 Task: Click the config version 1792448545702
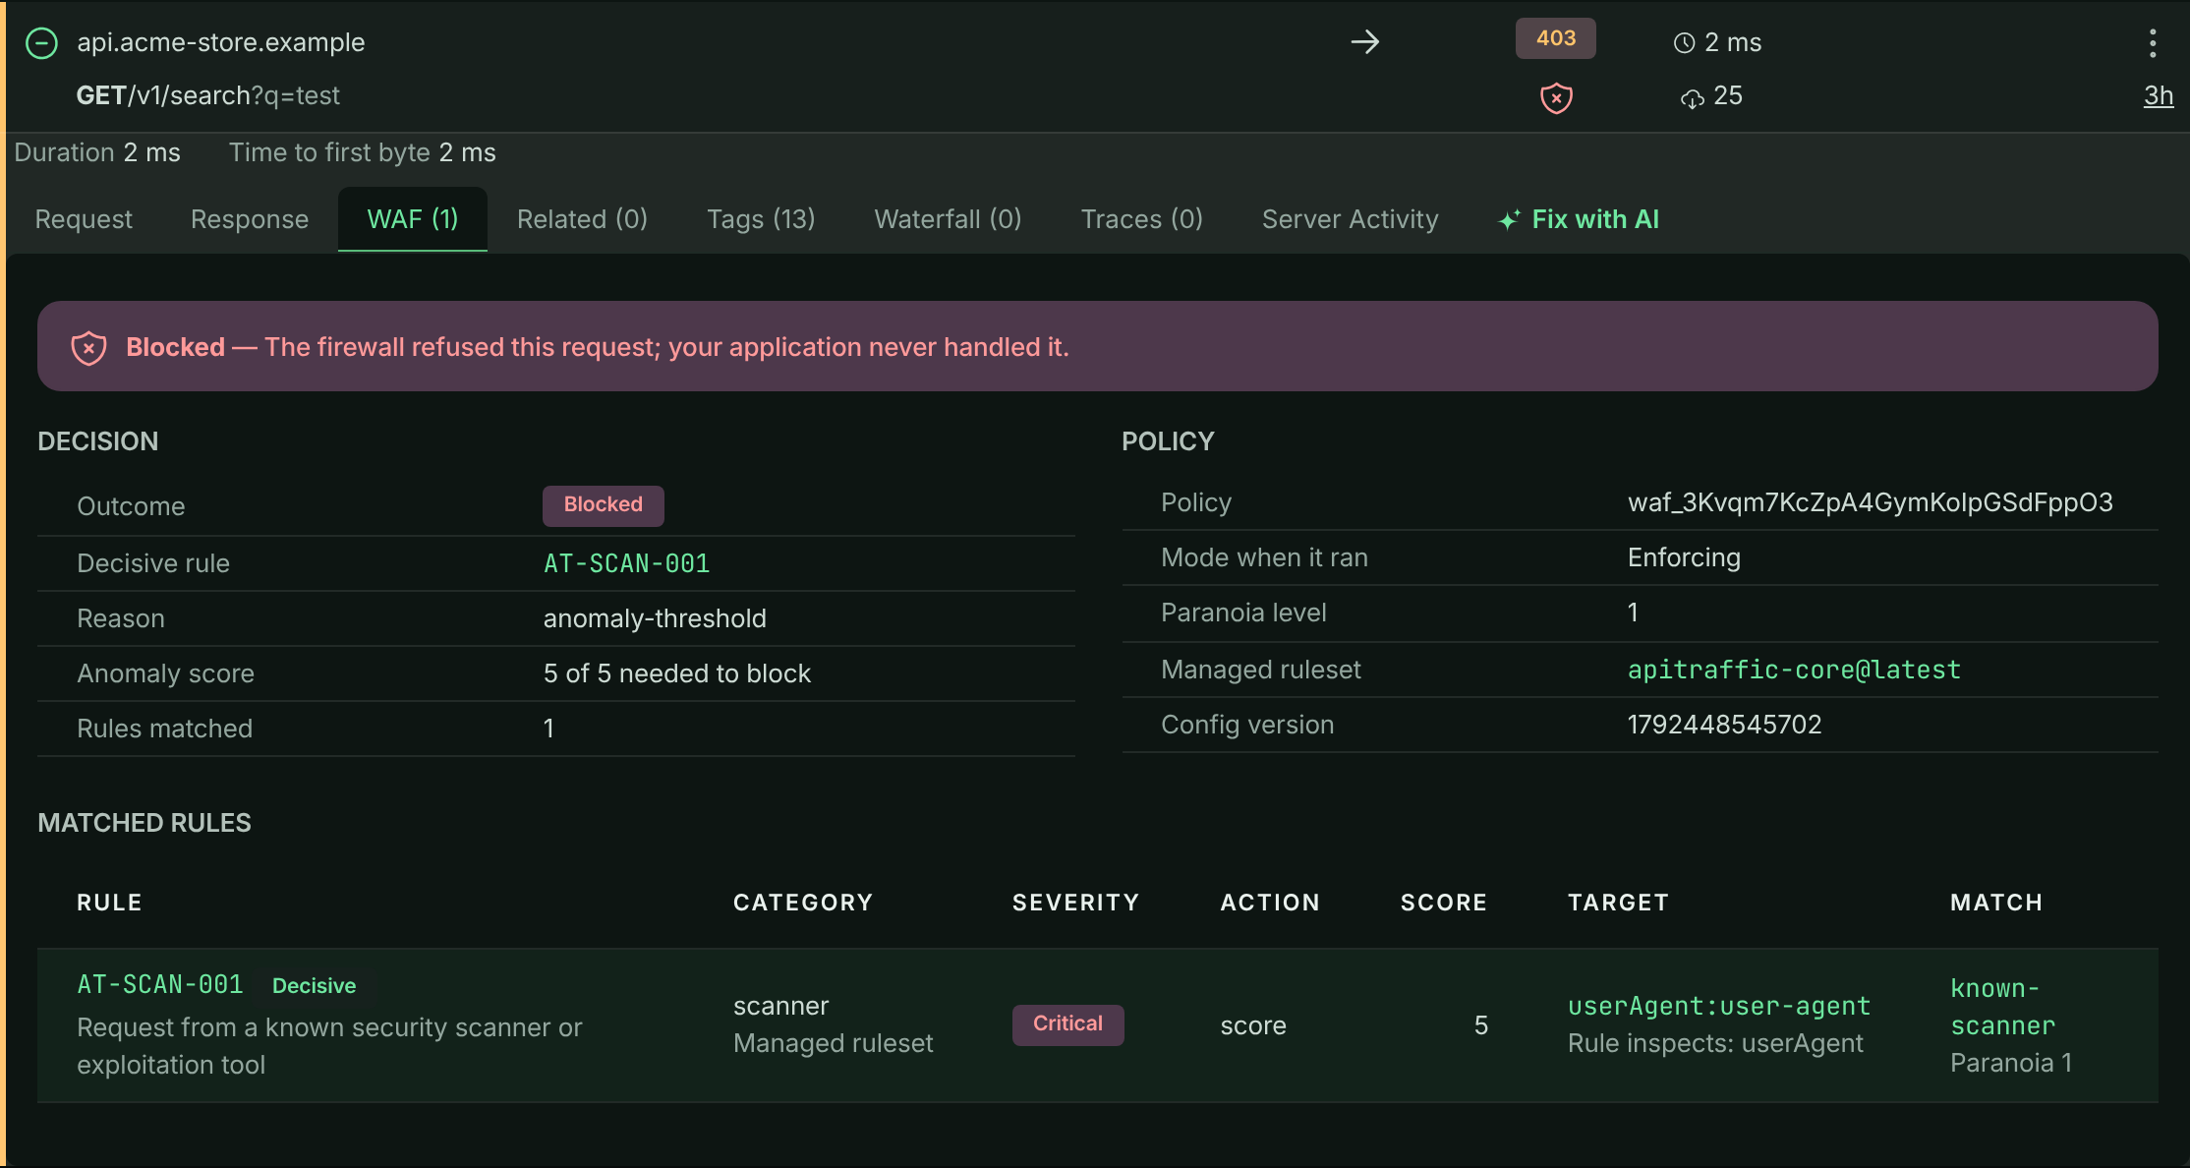[1724, 725]
